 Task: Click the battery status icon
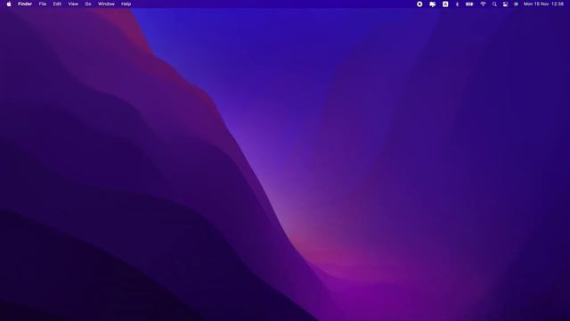coord(469,4)
